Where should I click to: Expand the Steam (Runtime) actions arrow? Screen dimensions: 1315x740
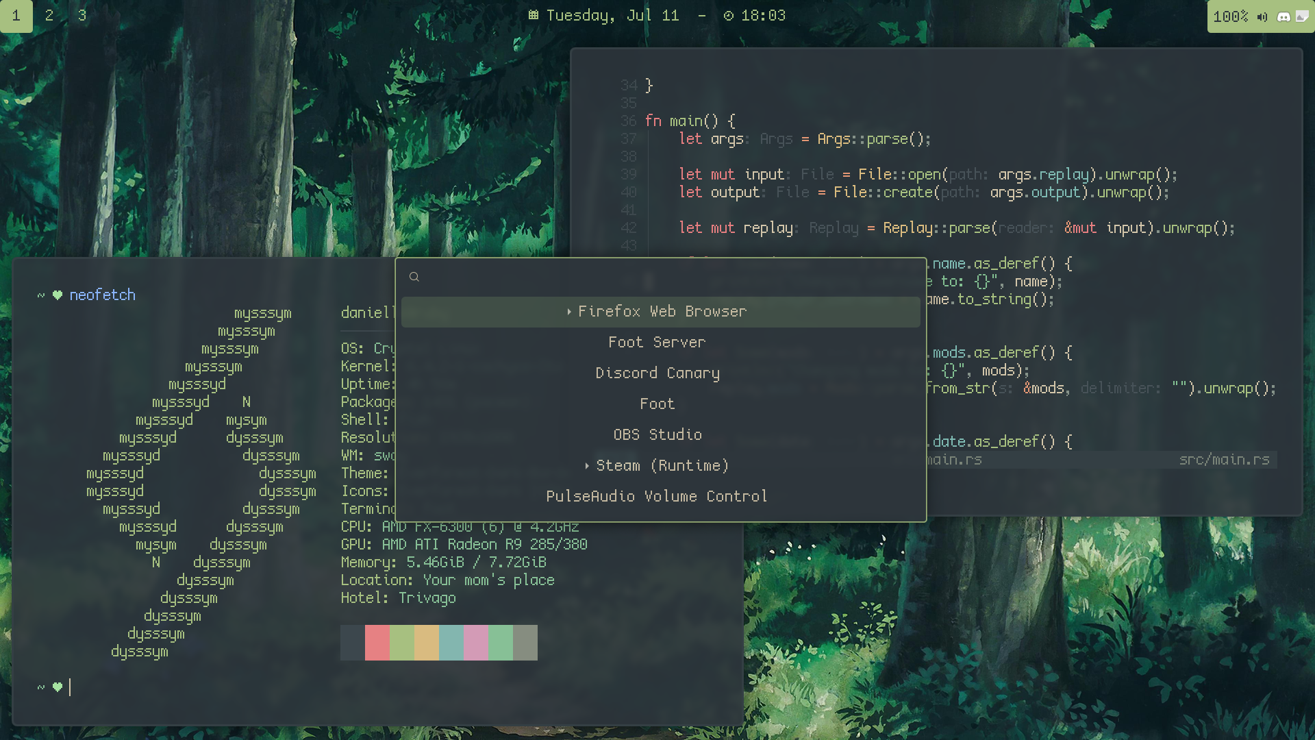(587, 466)
